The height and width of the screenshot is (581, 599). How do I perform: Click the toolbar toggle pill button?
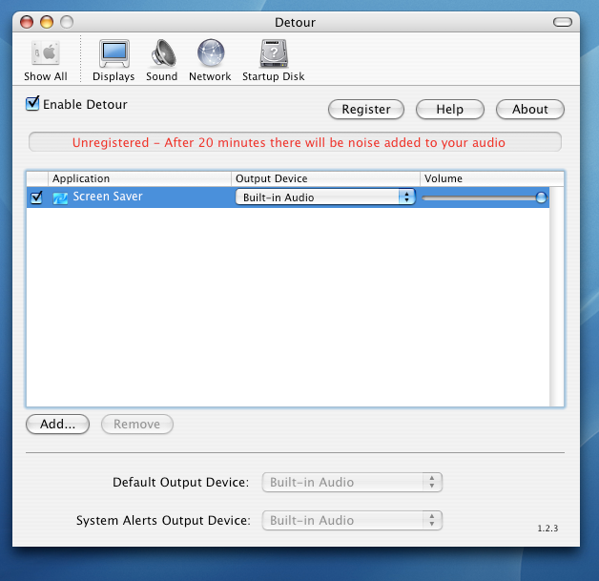(563, 22)
